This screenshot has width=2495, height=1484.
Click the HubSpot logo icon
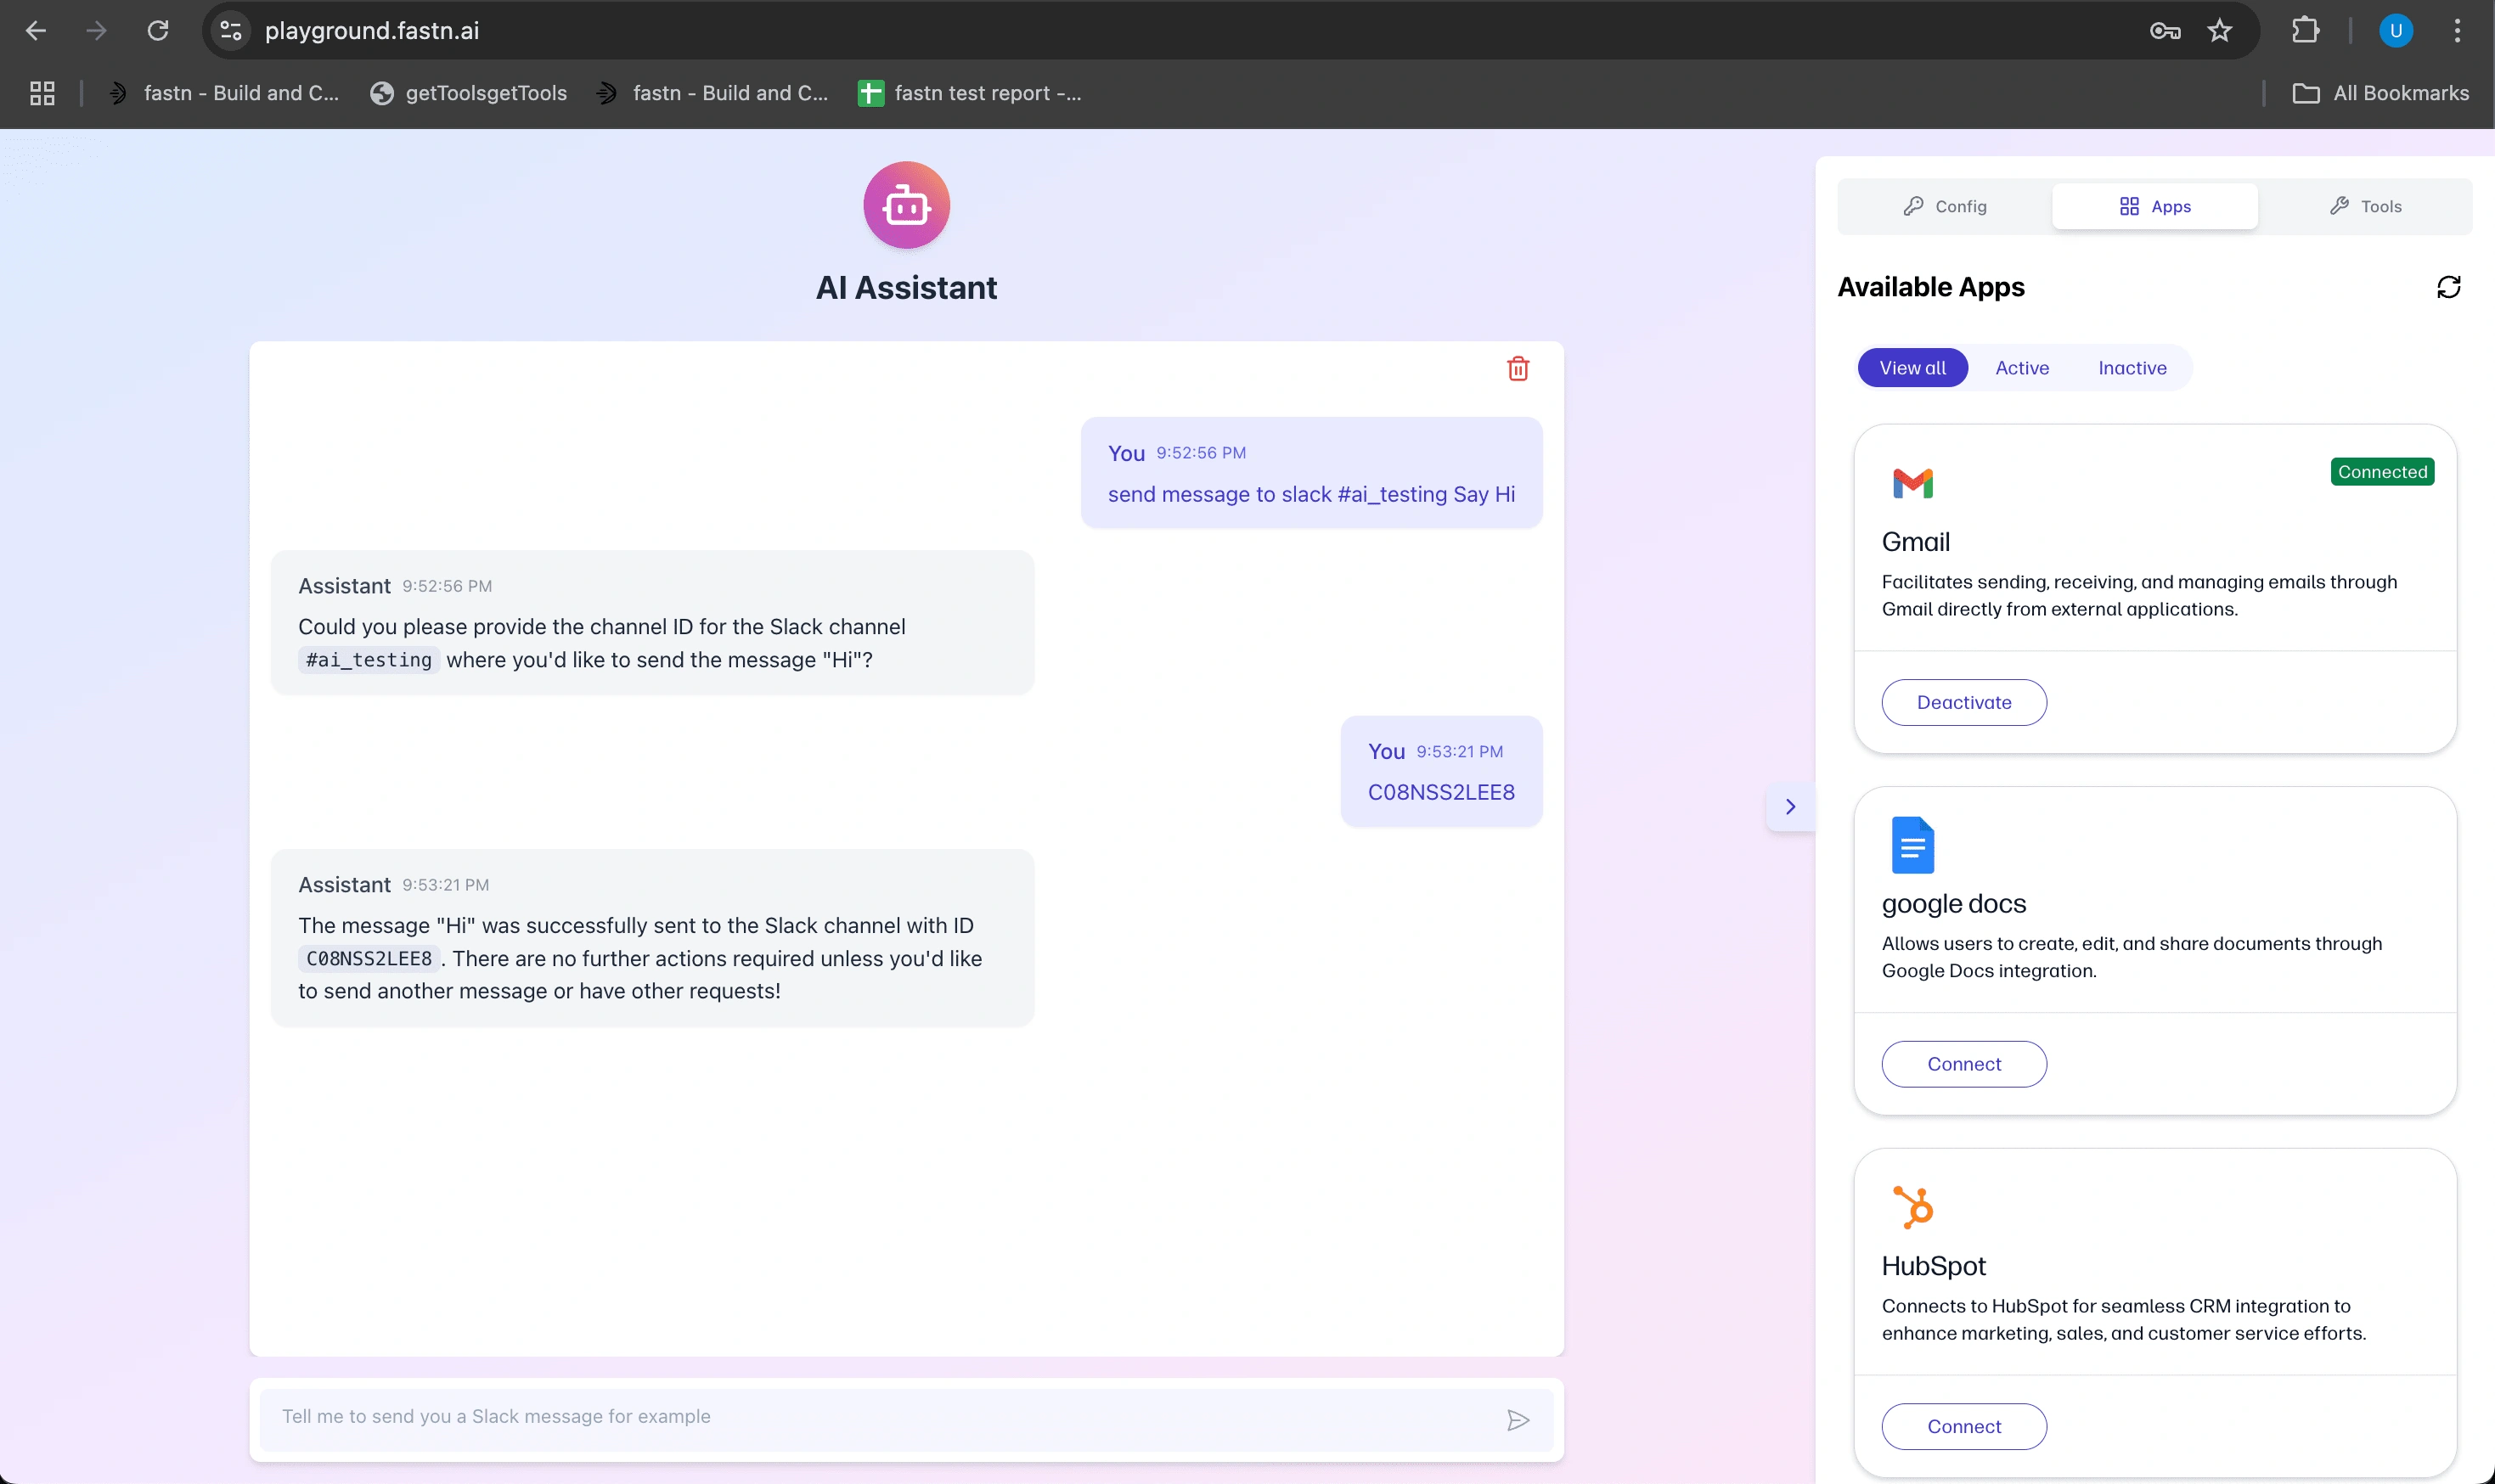click(1913, 1207)
